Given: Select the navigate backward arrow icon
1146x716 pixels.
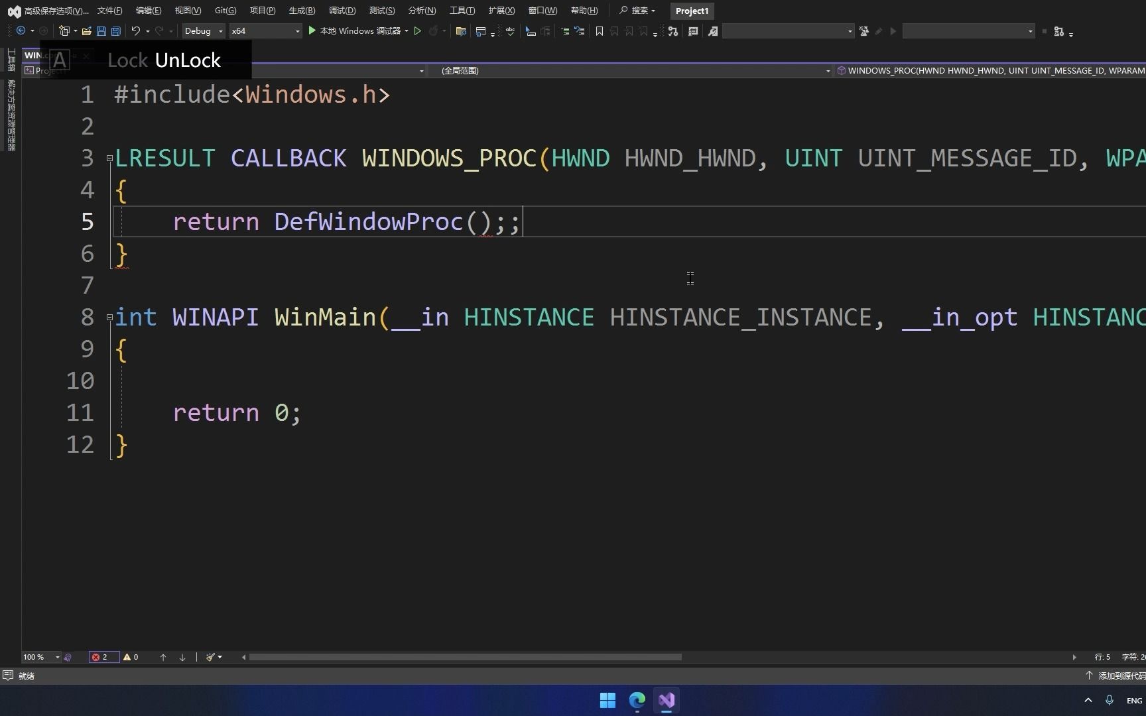Looking at the screenshot, I should [x=20, y=30].
